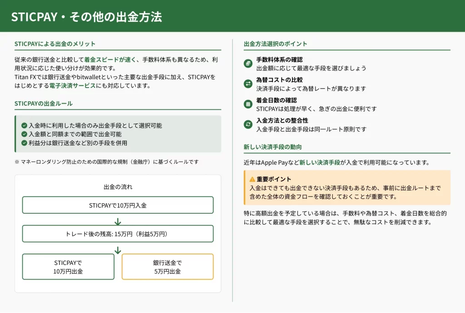This screenshot has width=465, height=313.
Task: Click the sync icon beside 入金方法との整合性
Action: [x=248, y=124]
